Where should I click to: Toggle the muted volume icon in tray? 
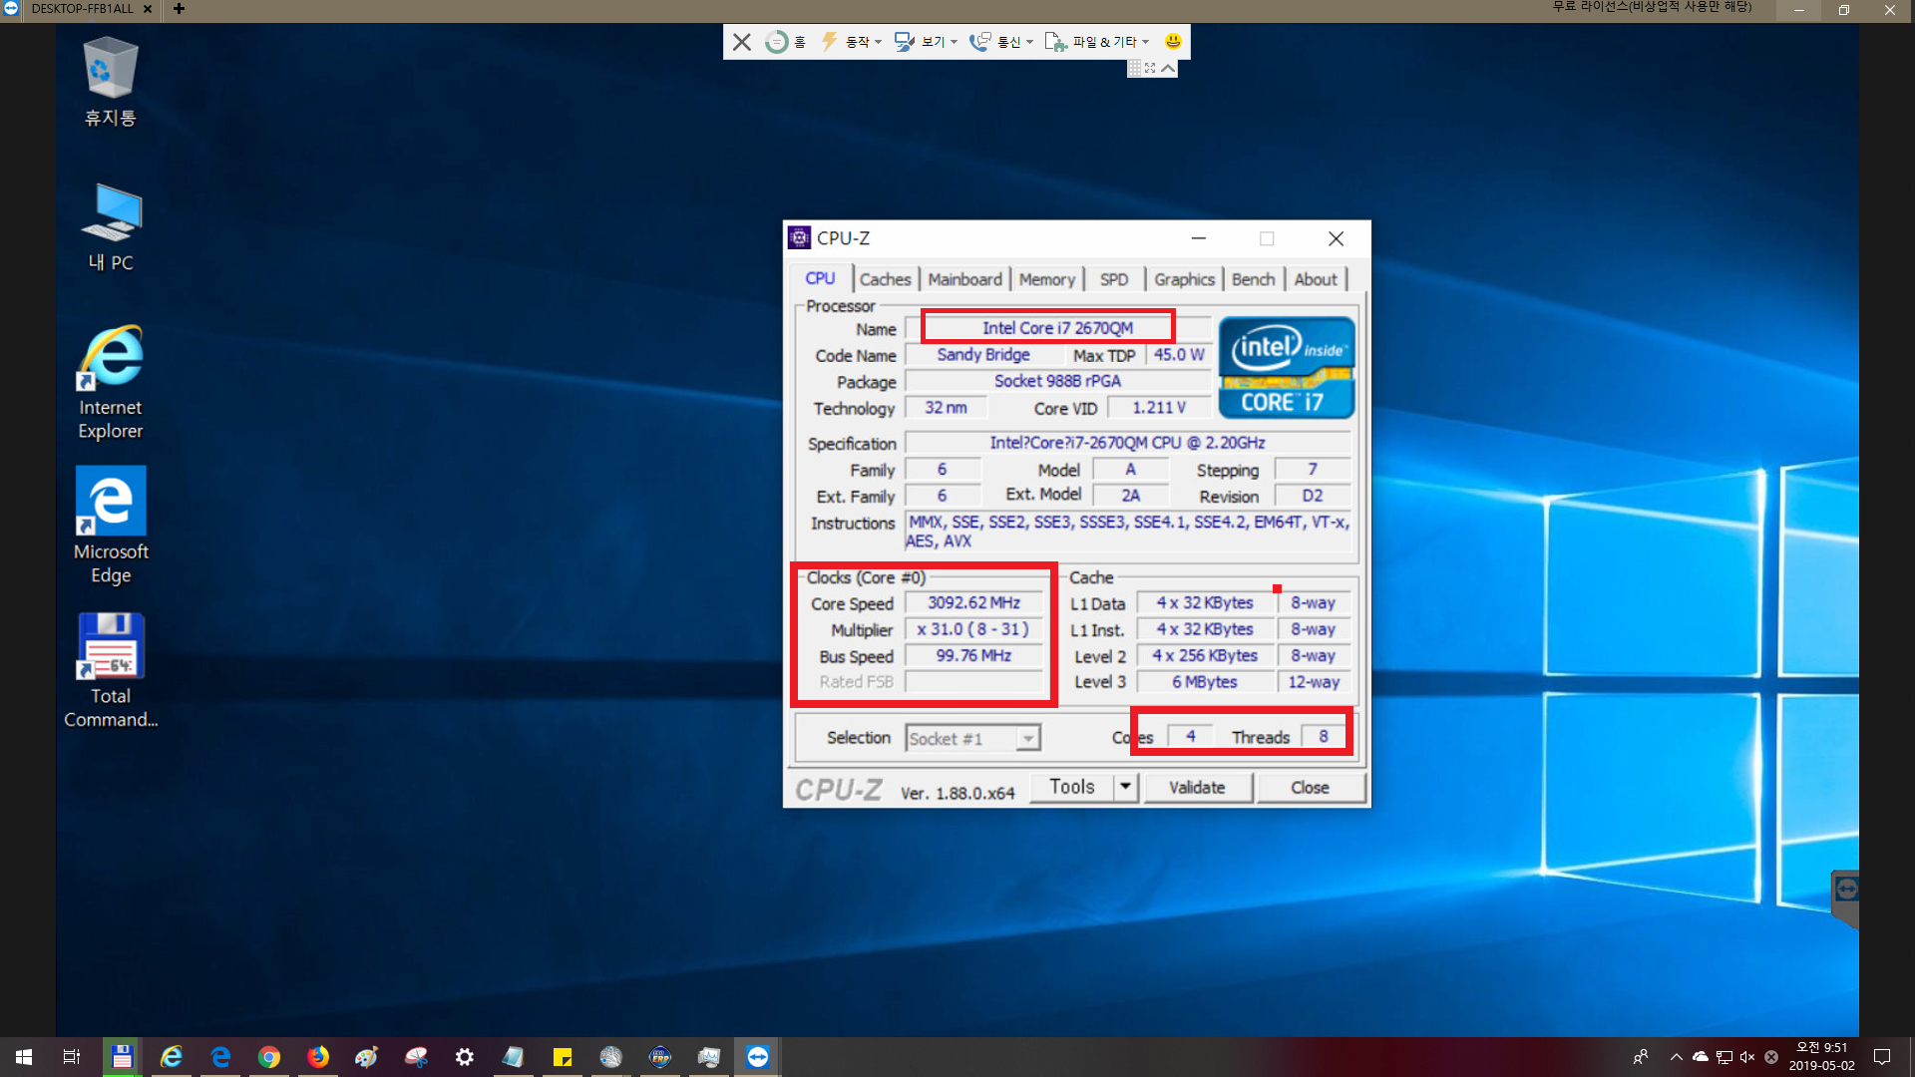[x=1747, y=1057]
